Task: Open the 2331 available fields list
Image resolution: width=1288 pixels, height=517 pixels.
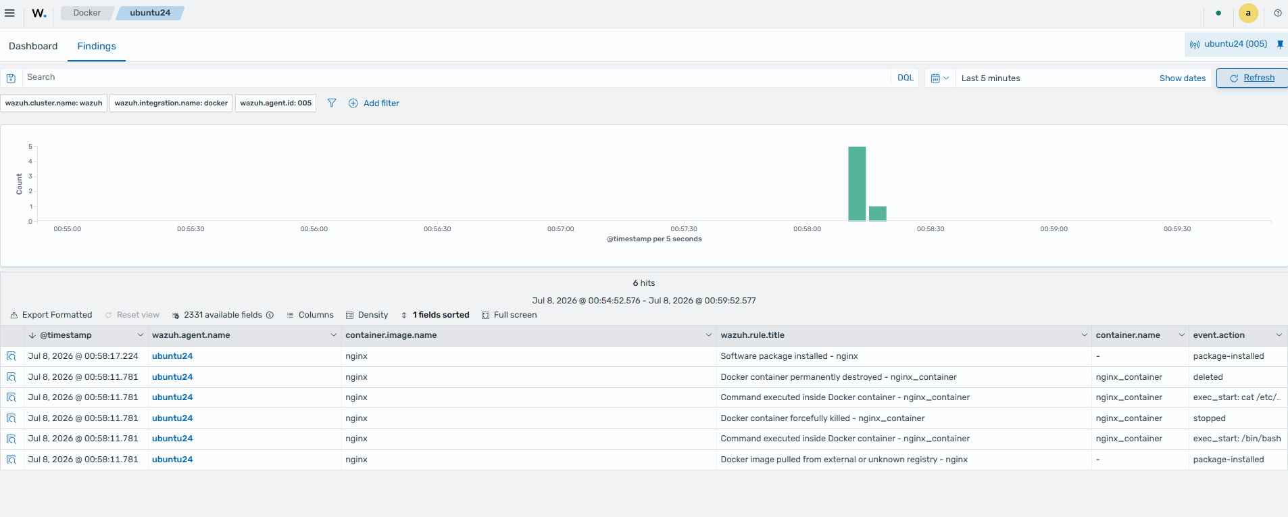Action: (x=223, y=315)
